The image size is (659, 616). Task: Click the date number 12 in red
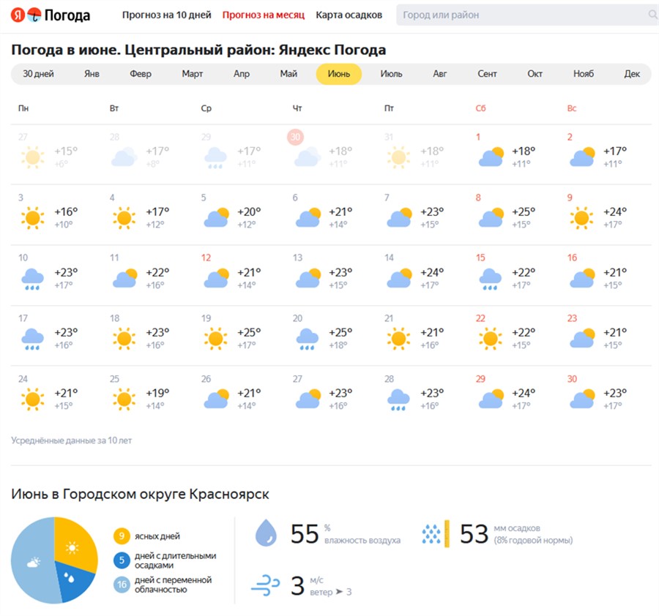[x=206, y=258]
